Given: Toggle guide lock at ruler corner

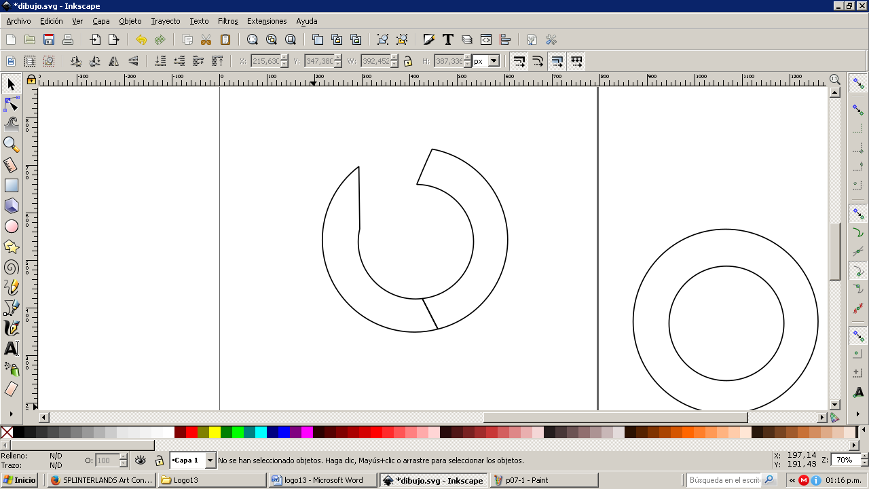Looking at the screenshot, I should [31, 80].
